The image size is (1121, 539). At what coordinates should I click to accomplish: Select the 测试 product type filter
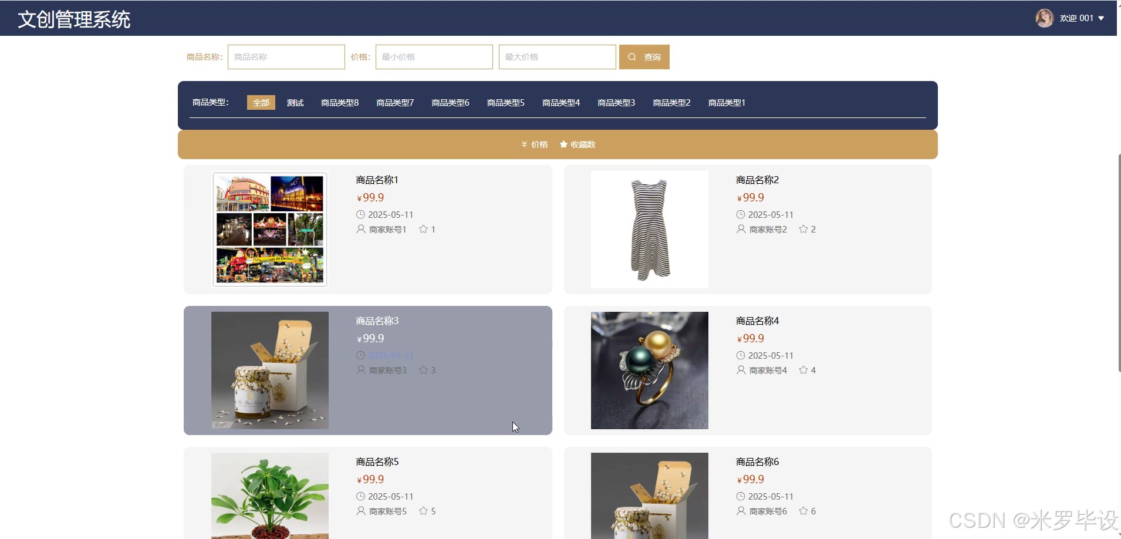click(x=295, y=103)
